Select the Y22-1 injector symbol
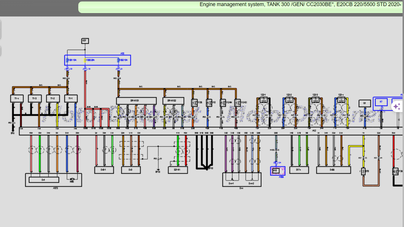Image resolution: width=404 pixels, height=227 pixels. point(263,100)
